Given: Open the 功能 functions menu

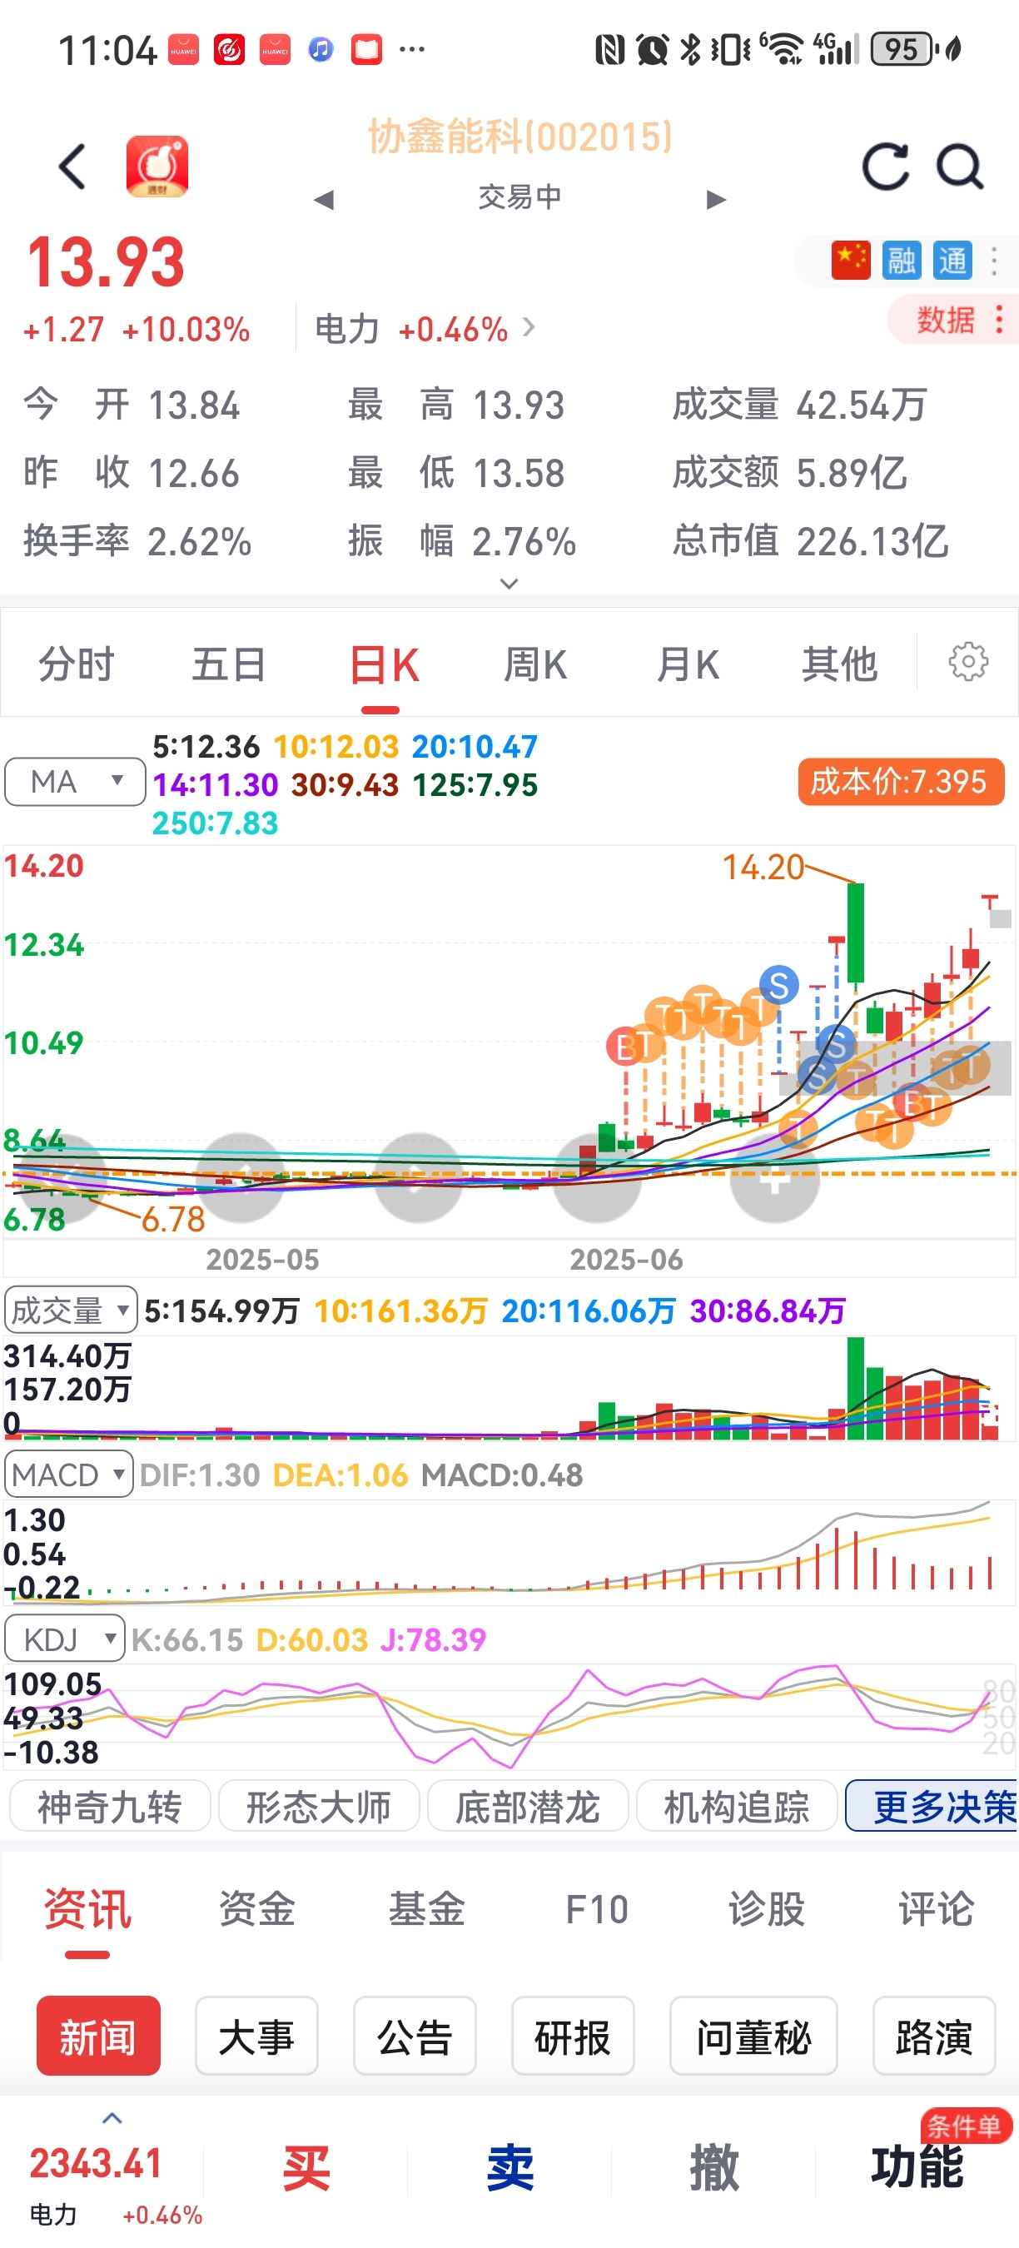Looking at the screenshot, I should (917, 2167).
